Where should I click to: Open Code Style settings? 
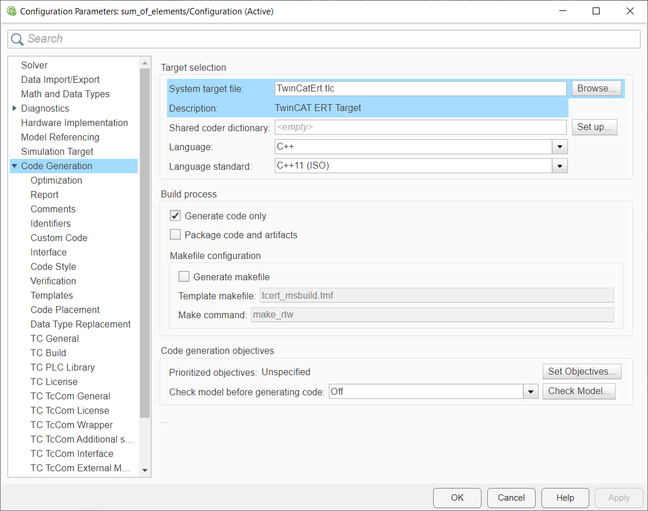(x=54, y=266)
